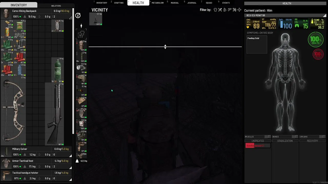328x184 pixels.
Task: Filter vicinity by tools wrench icon
Action: coord(234,10)
